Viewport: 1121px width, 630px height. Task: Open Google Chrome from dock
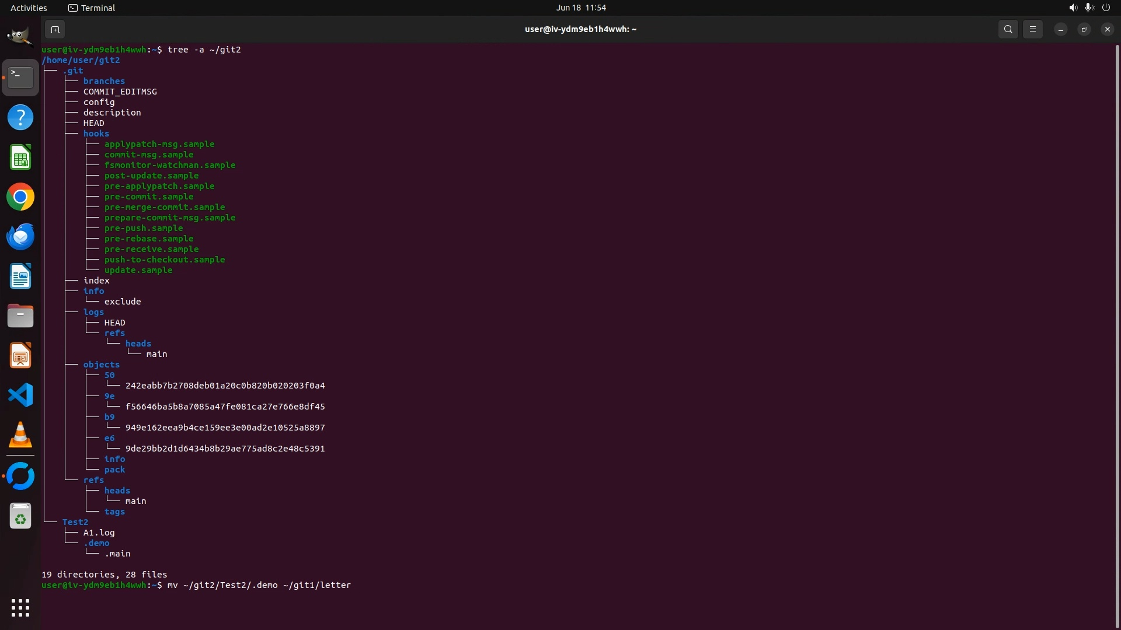click(x=20, y=197)
